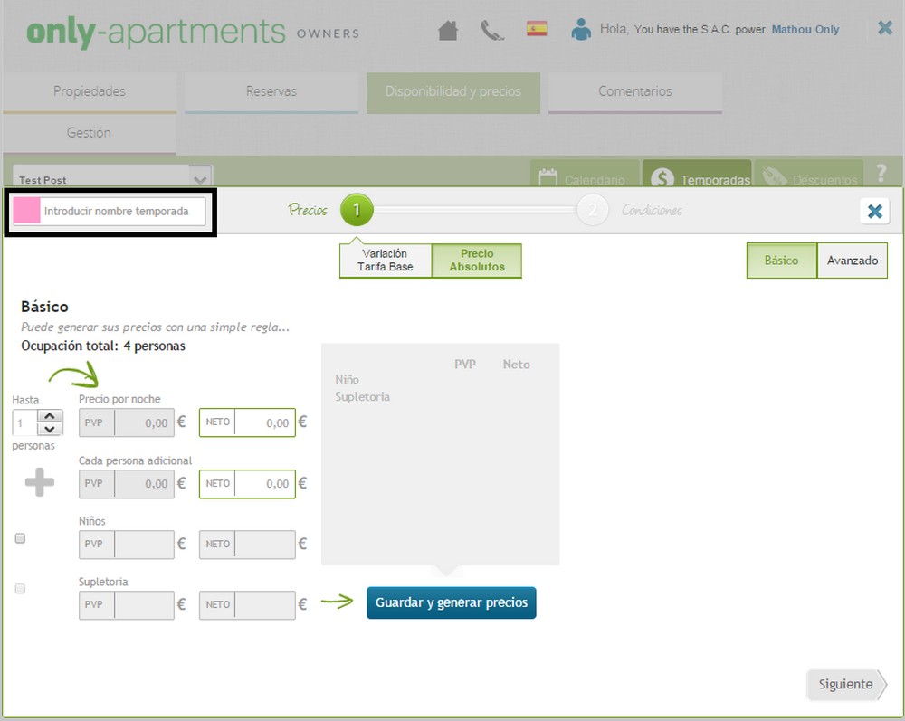Pick the pink season color swatch
Screen dimensions: 905x721
coord(26,212)
